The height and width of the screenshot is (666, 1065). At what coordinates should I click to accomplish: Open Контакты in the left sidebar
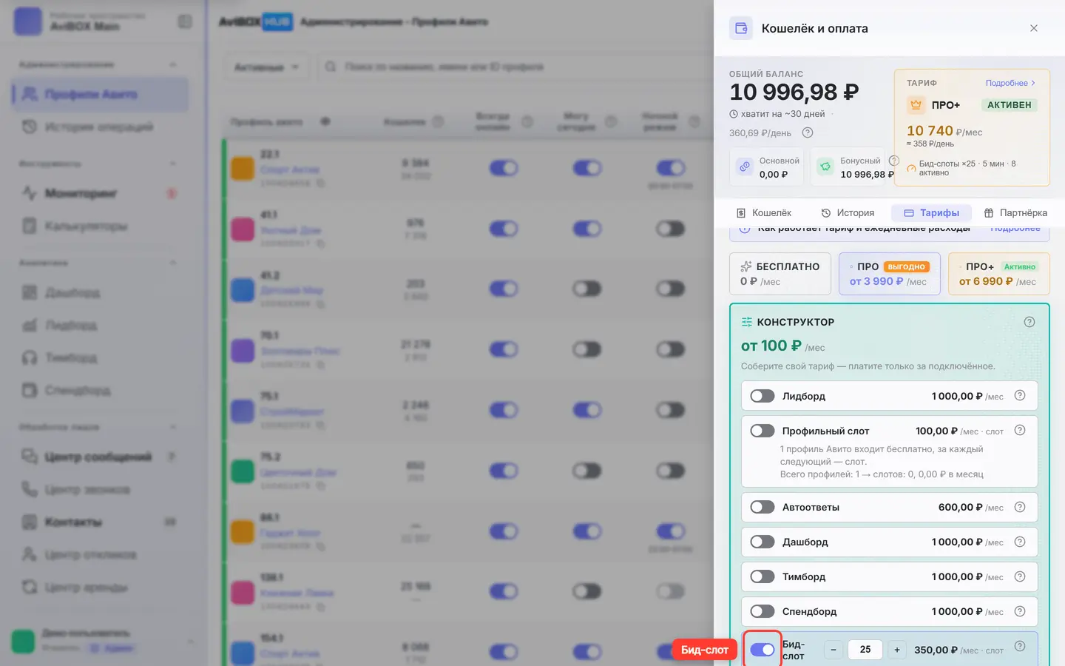[100, 522]
